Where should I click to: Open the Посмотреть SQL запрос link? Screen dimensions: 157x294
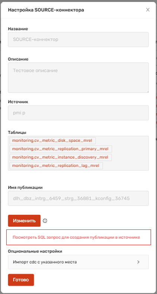(76, 237)
